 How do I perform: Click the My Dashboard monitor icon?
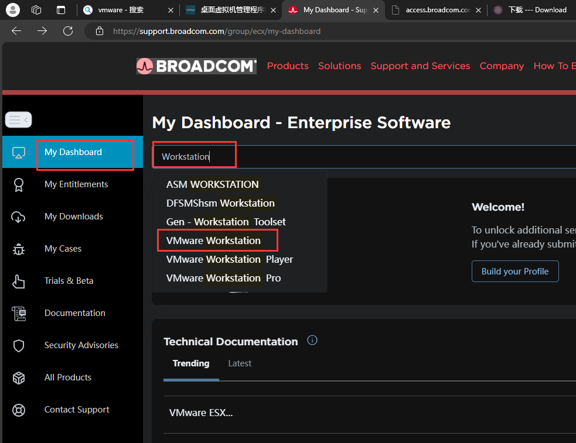19,153
